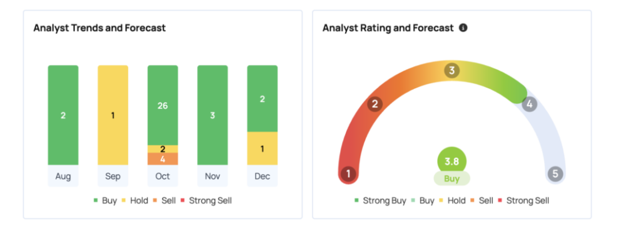Screen dimensions: 619x229
Task: Select gauge marker number 2
Action: (375, 104)
